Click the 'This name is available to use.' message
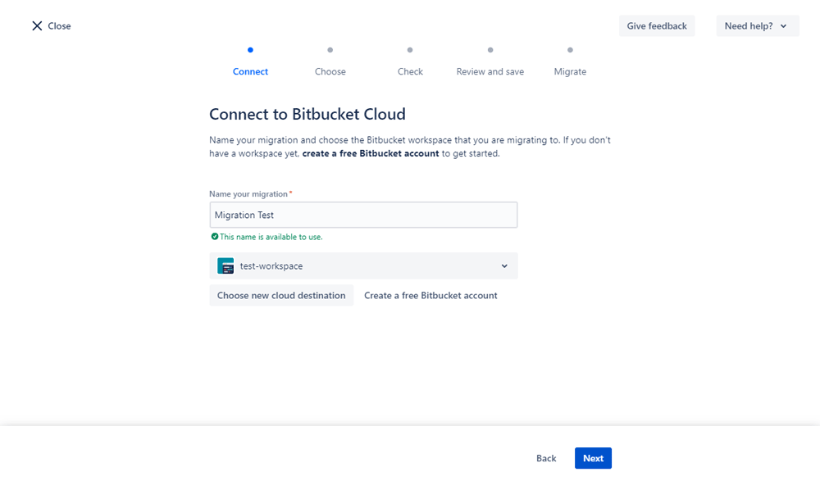The height and width of the screenshot is (490, 820). point(271,237)
